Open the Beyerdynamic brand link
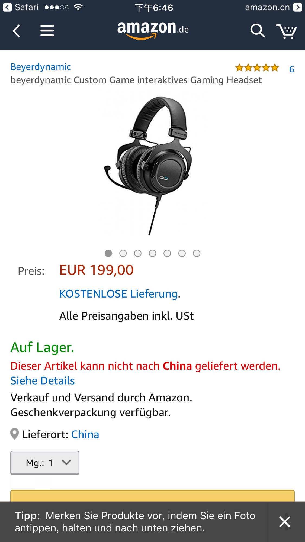 click(41, 67)
